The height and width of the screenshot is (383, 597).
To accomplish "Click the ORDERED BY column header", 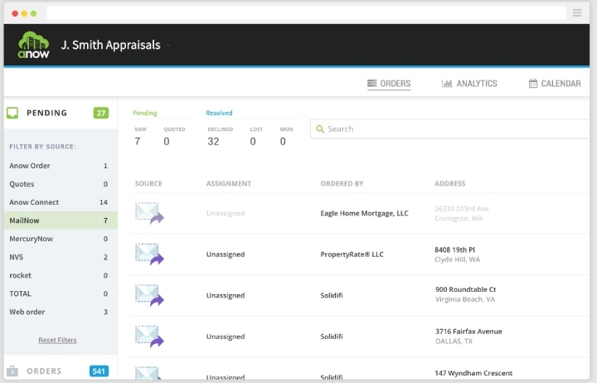I will 342,183.
